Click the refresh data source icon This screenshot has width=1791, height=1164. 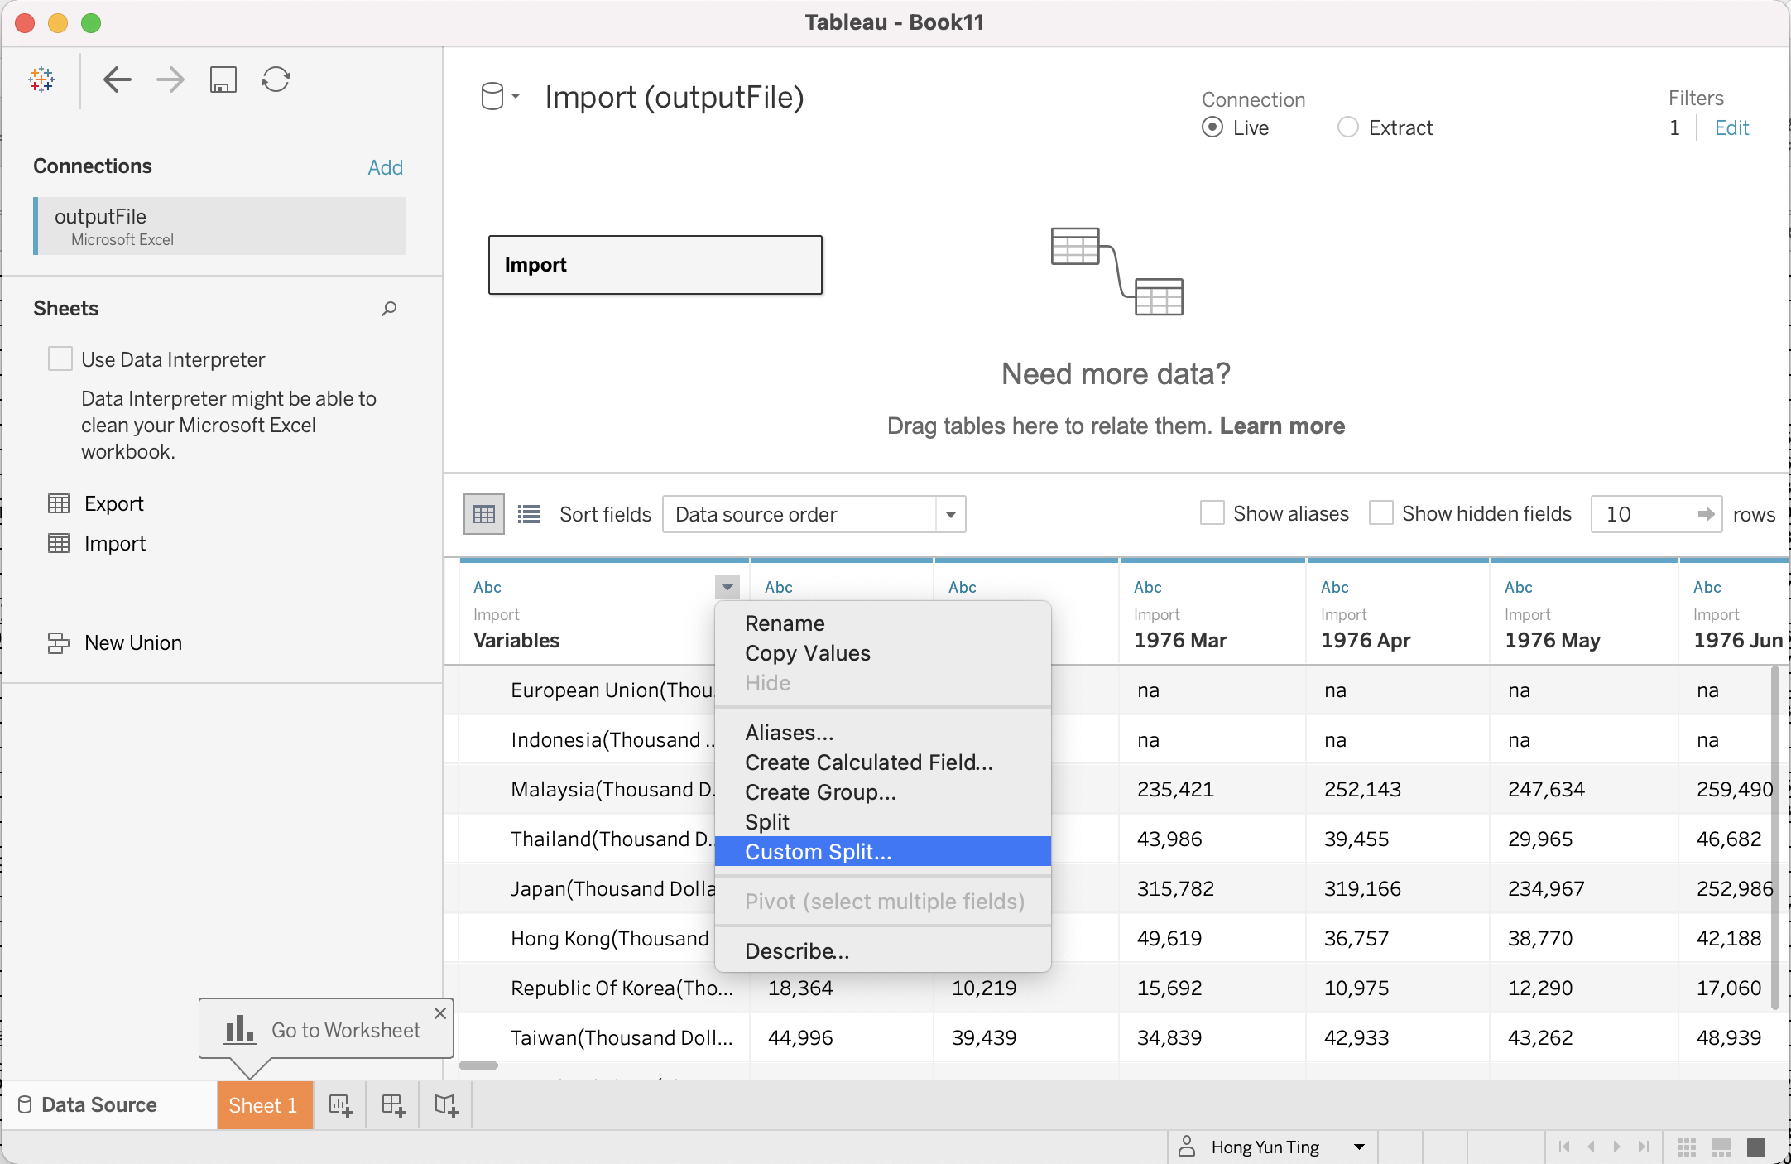pos(276,79)
